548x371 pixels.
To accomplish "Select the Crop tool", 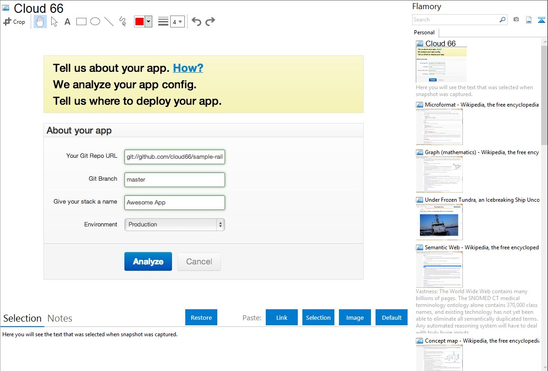I will 14,22.
